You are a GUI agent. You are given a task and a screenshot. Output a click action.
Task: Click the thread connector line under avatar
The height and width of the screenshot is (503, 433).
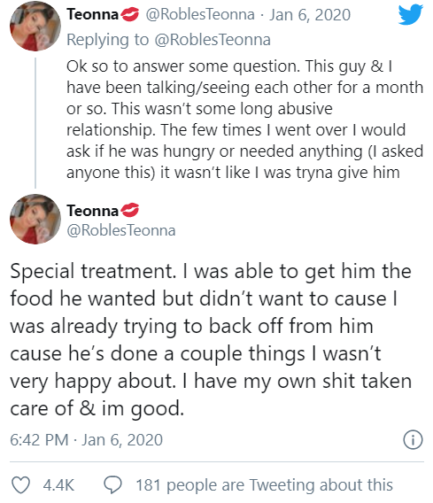coord(35,123)
